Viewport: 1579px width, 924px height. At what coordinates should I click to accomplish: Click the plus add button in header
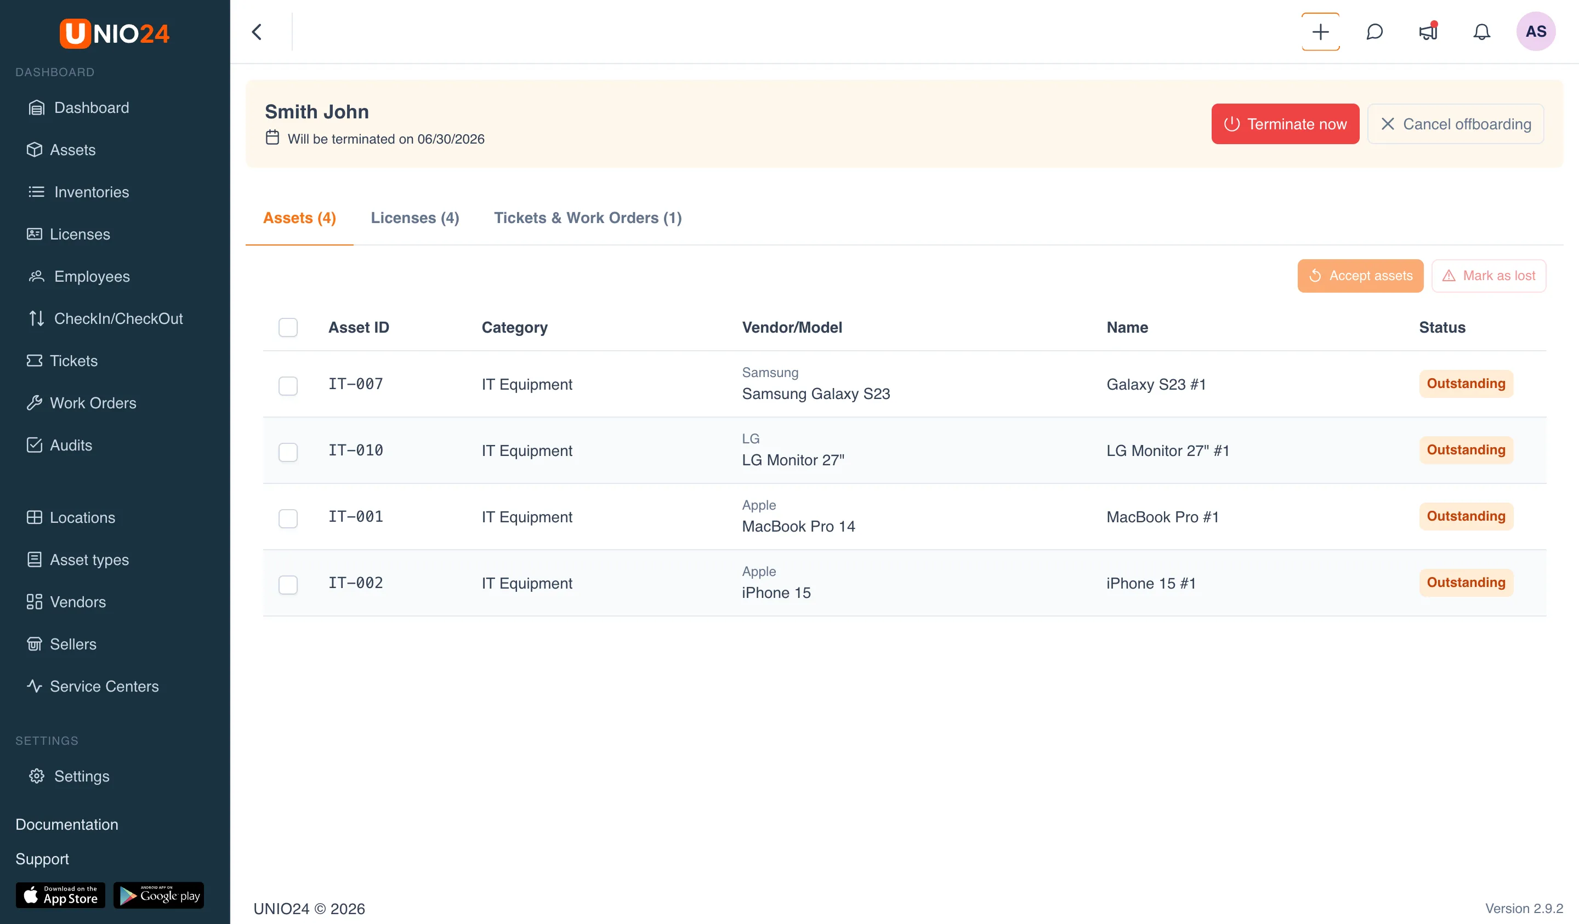click(1320, 32)
